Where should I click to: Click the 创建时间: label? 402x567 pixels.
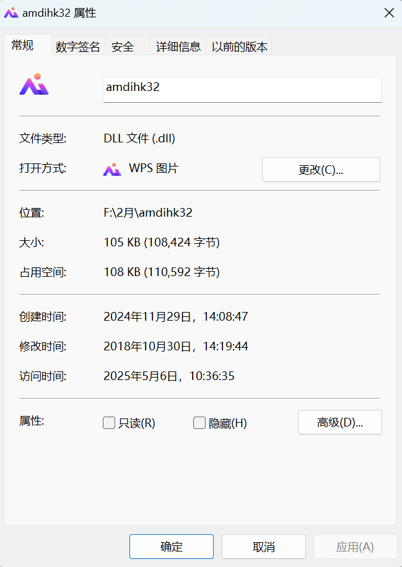(43, 317)
